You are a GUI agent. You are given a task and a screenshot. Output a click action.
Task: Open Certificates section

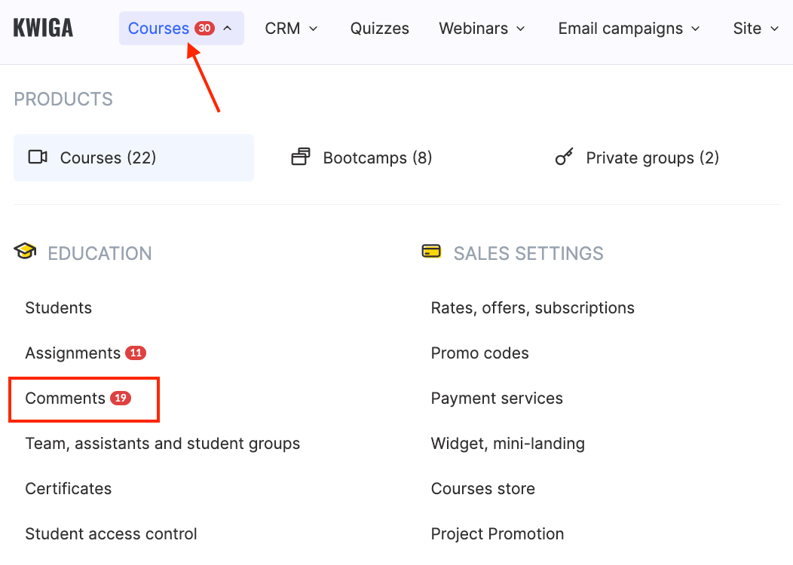(x=68, y=488)
